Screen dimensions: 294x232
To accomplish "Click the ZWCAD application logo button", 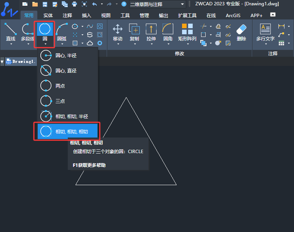I will click(x=10, y=10).
